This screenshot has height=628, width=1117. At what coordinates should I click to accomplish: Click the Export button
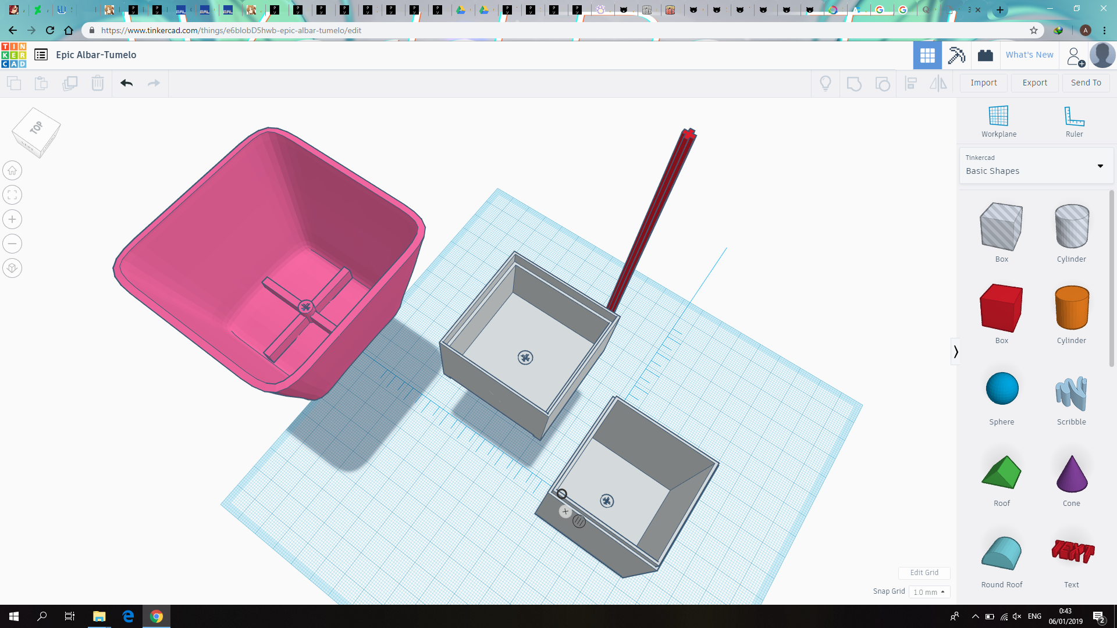click(1035, 83)
